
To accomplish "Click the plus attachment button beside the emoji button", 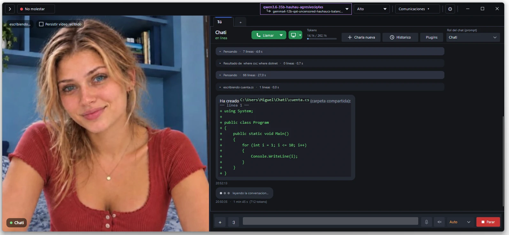I will tap(220, 222).
